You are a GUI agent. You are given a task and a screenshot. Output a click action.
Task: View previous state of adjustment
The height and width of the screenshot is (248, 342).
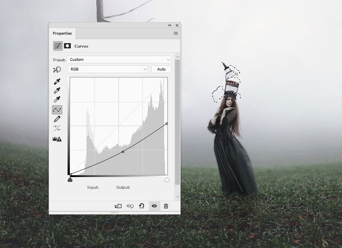pyautogui.click(x=130, y=206)
